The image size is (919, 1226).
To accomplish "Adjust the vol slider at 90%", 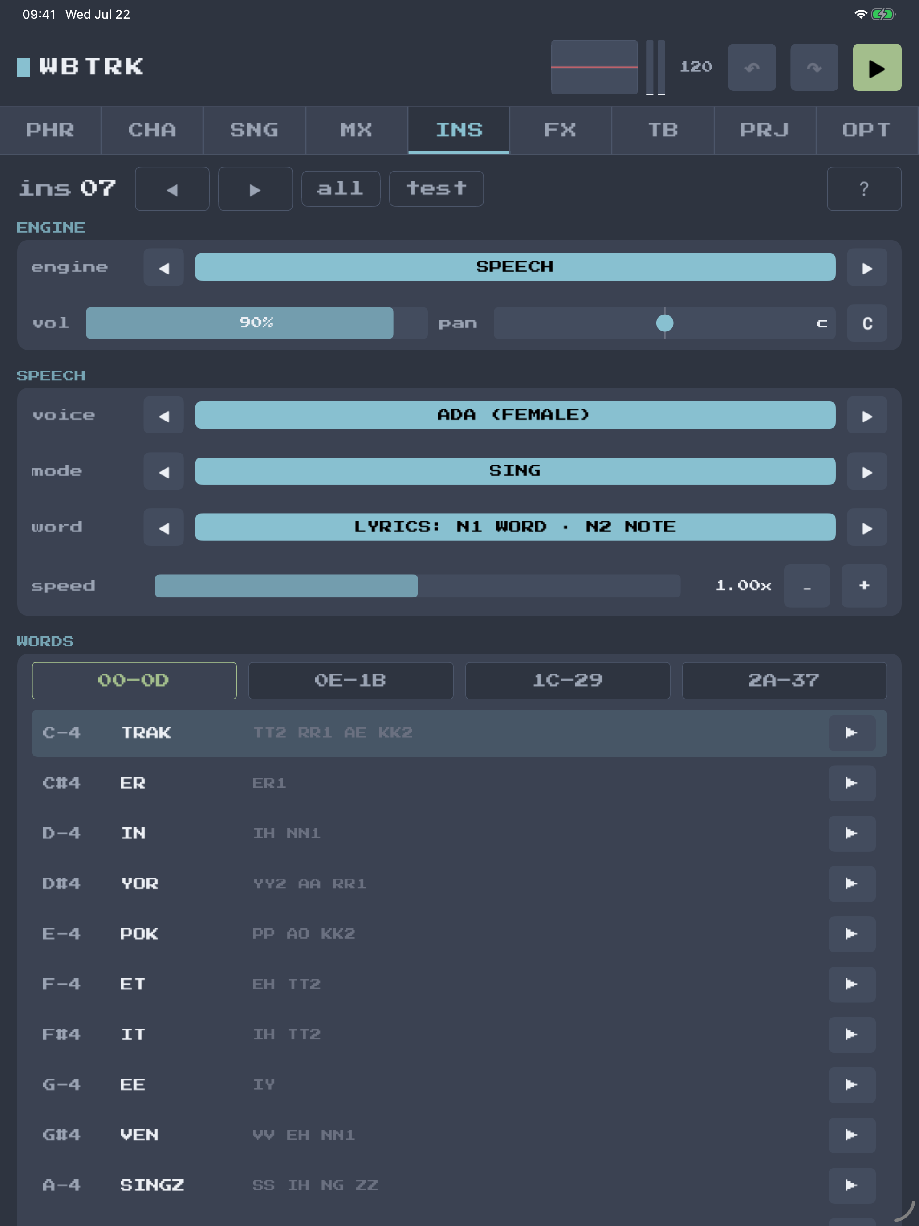I will point(256,323).
